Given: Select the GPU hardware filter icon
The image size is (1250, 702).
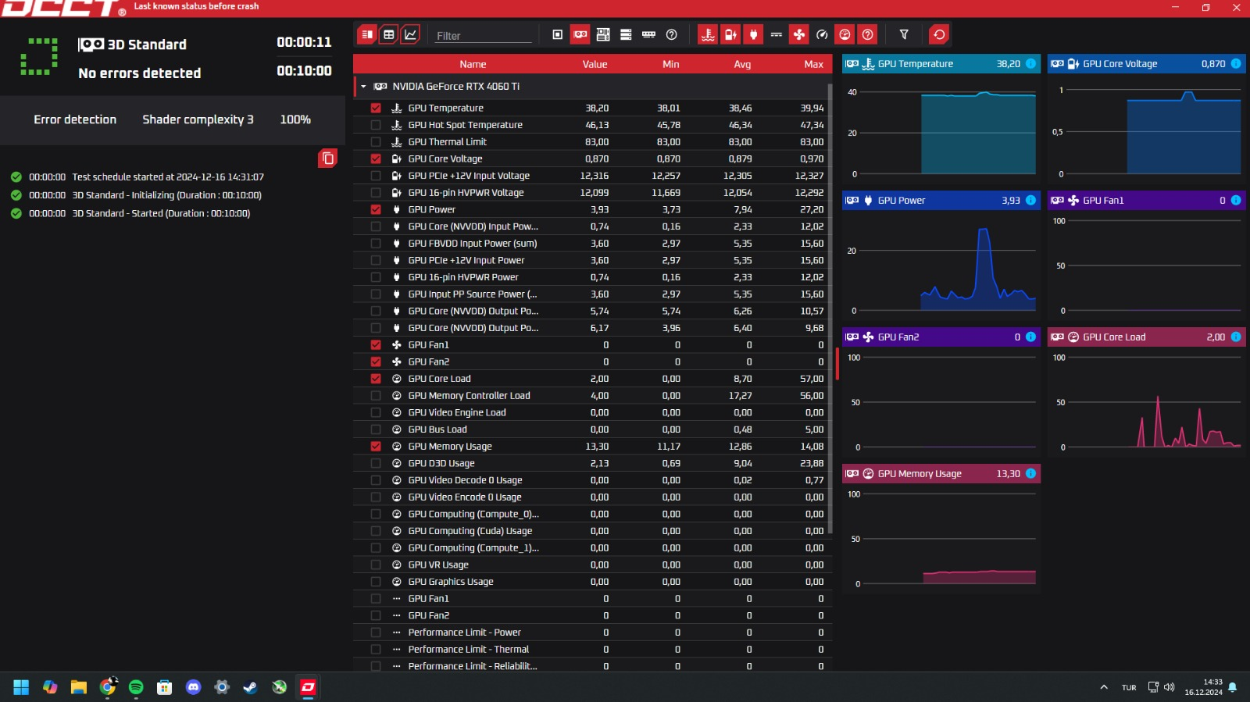Looking at the screenshot, I should click(580, 34).
